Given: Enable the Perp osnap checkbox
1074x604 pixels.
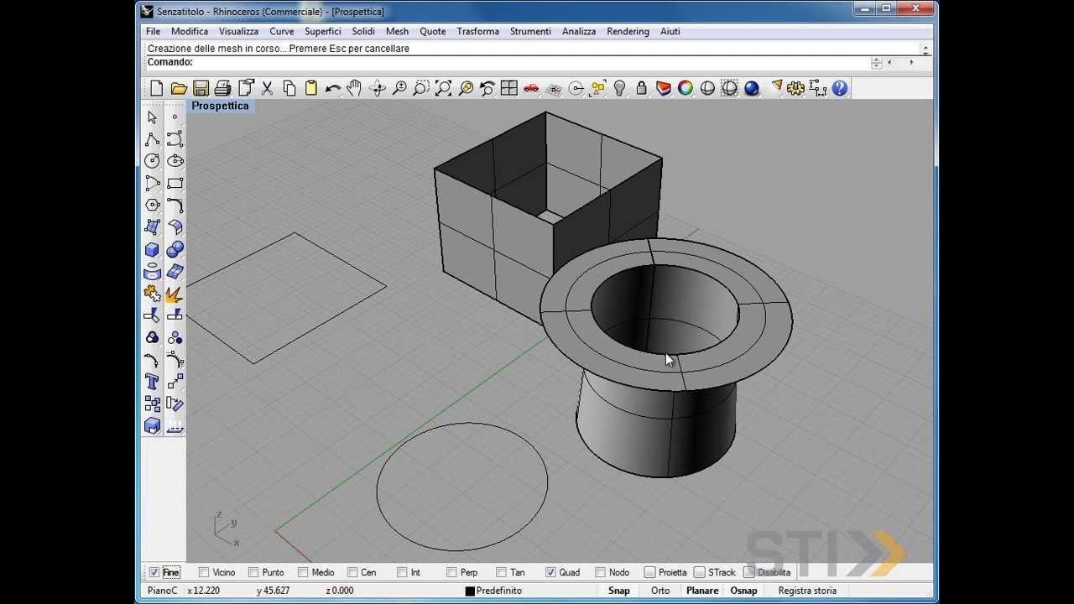Looking at the screenshot, I should 451,572.
